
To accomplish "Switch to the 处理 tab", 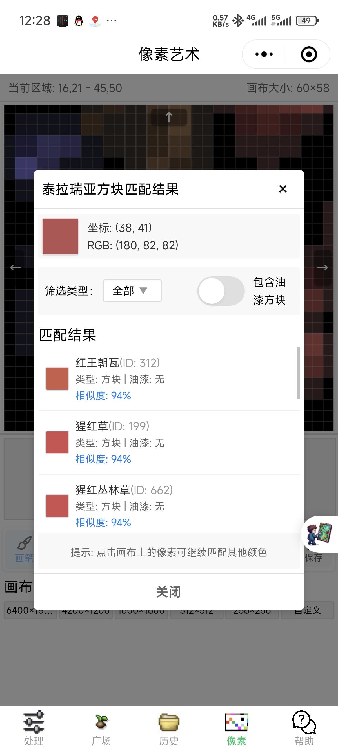I will (34, 728).
